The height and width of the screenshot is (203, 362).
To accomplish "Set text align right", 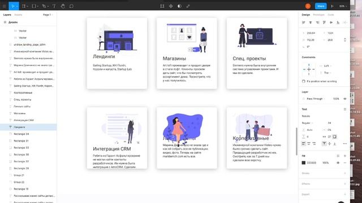I will click(x=314, y=143).
